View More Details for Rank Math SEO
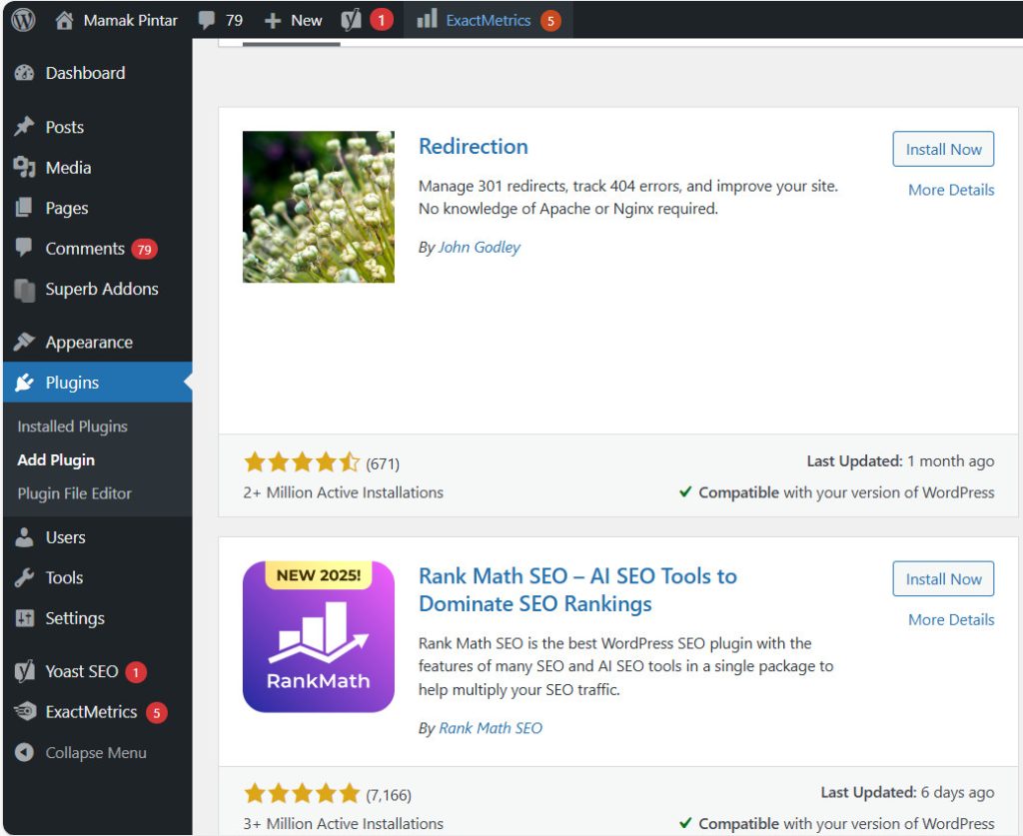The width and height of the screenshot is (1023, 836). point(951,619)
